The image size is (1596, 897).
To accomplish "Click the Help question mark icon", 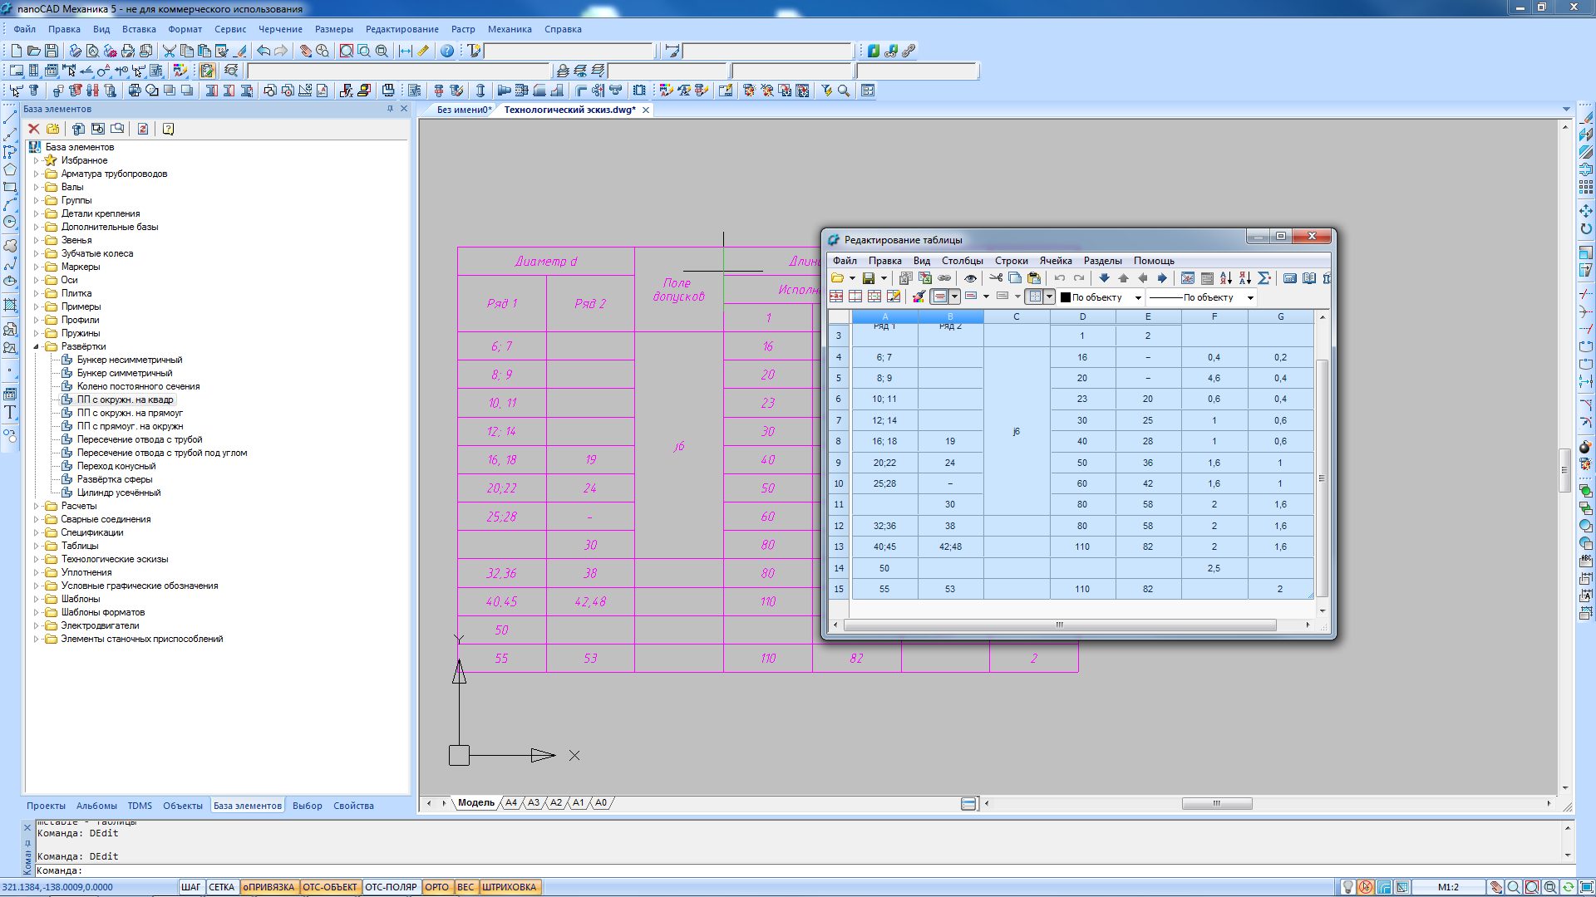I will 447,51.
